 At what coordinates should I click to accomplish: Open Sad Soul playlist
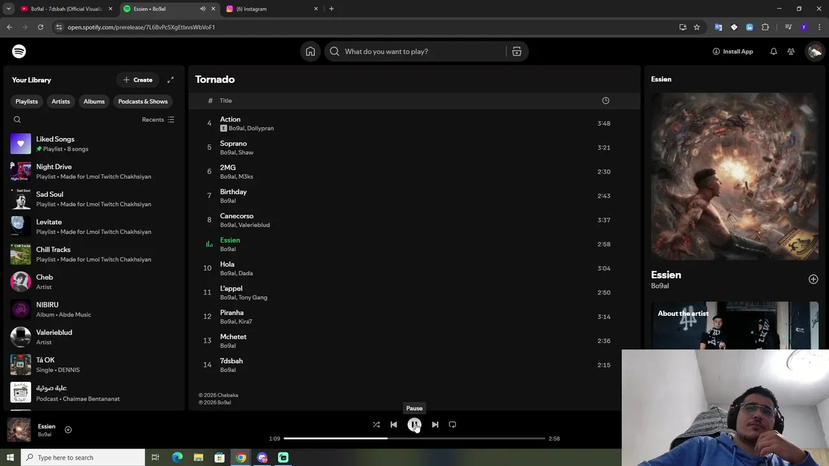(x=93, y=199)
